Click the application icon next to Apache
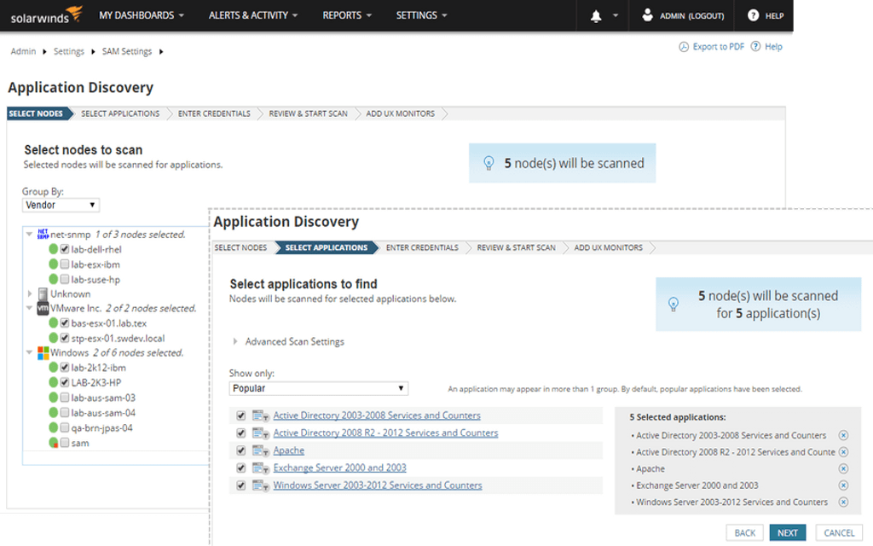The image size is (873, 546). (260, 450)
